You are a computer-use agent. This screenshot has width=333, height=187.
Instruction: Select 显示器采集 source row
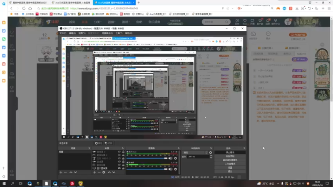108,168
